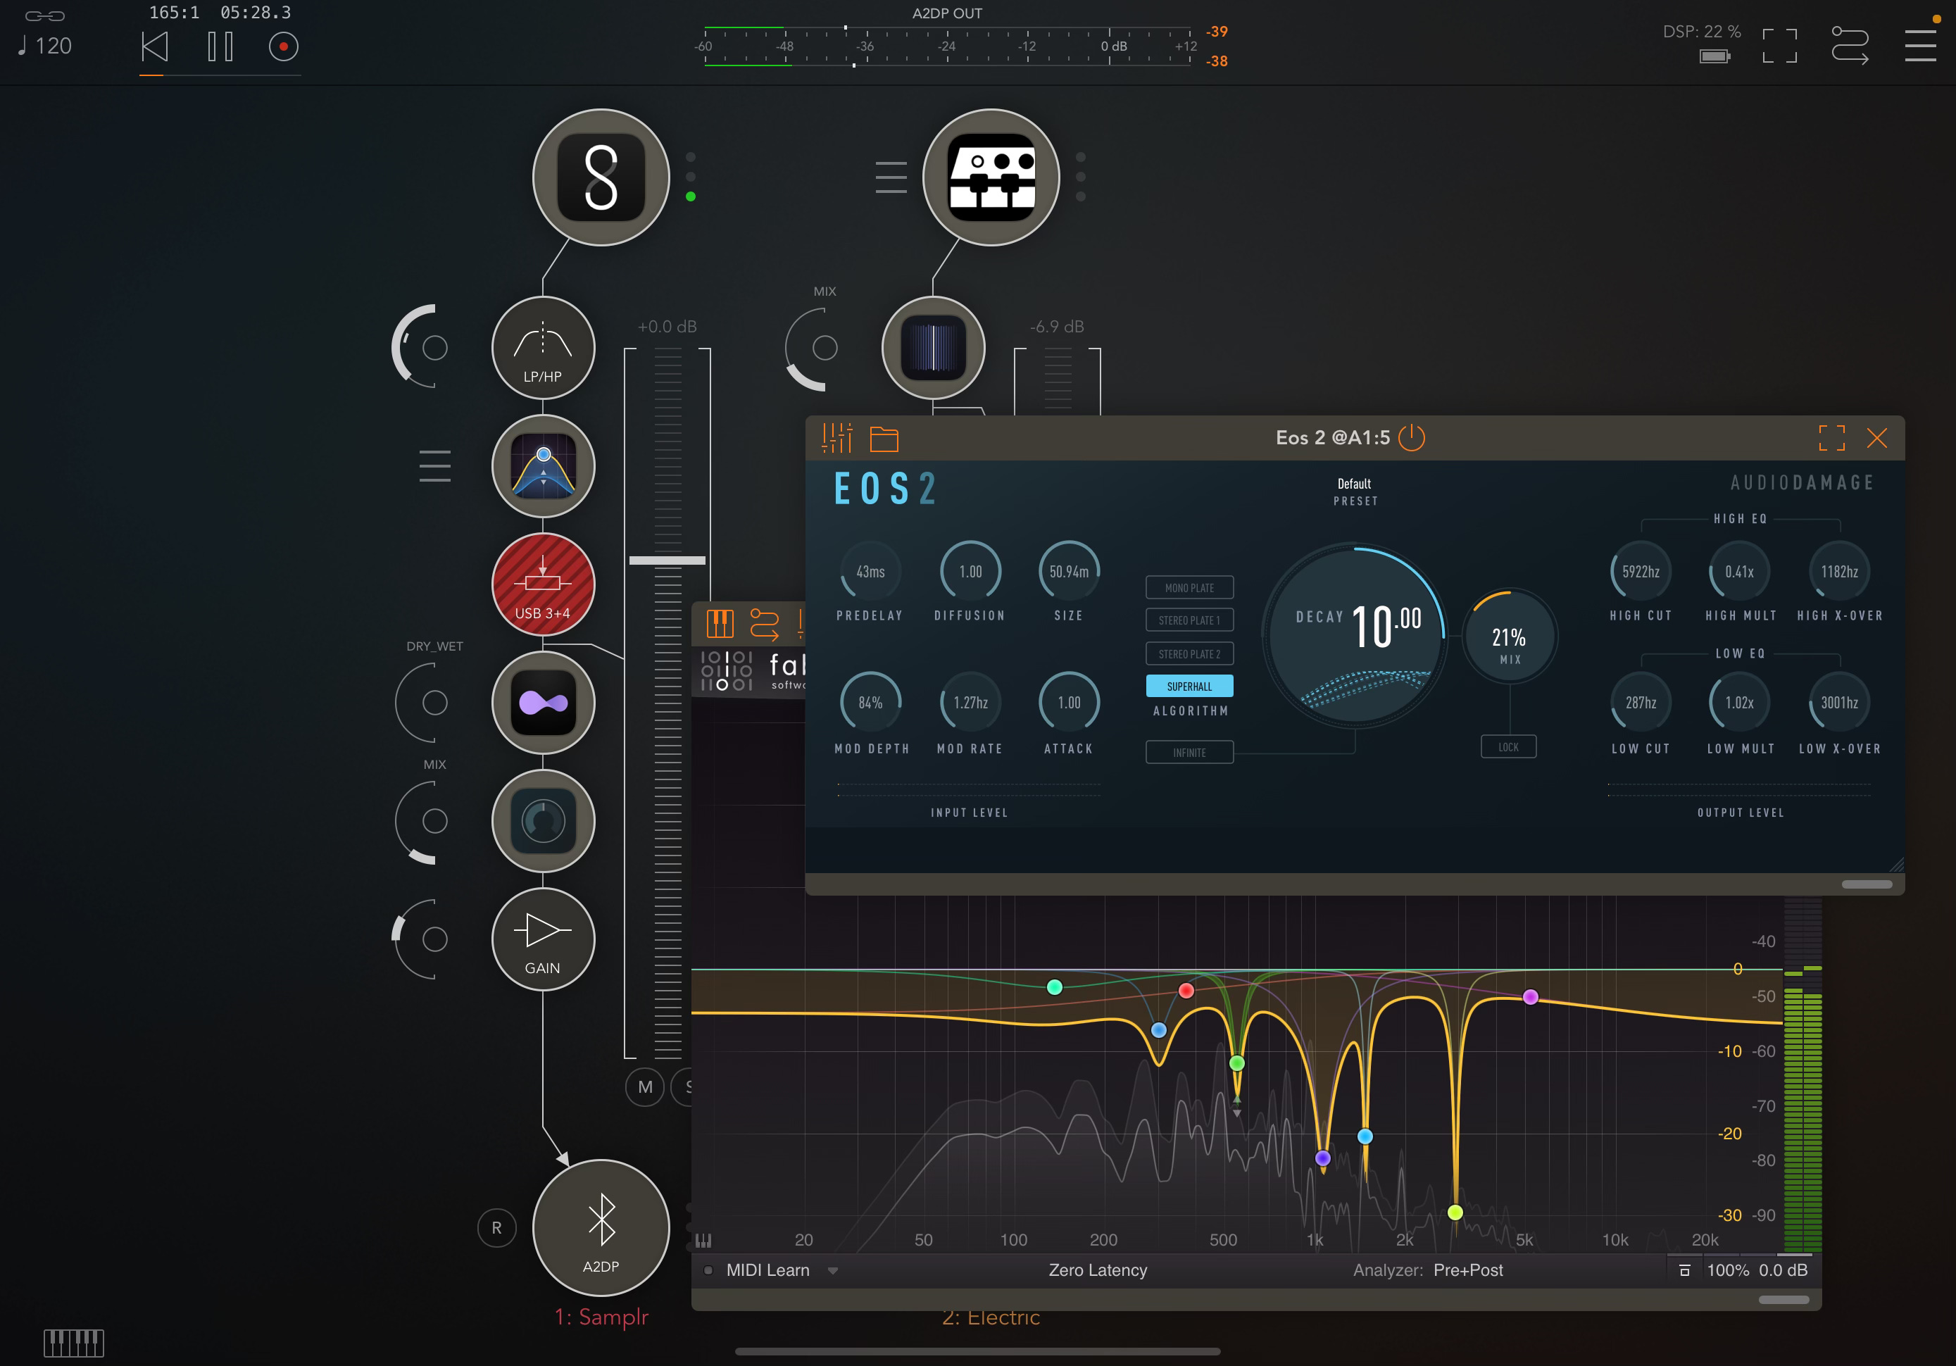This screenshot has width=1956, height=1366.
Task: Click the 21% MIX knob
Action: click(x=1509, y=637)
